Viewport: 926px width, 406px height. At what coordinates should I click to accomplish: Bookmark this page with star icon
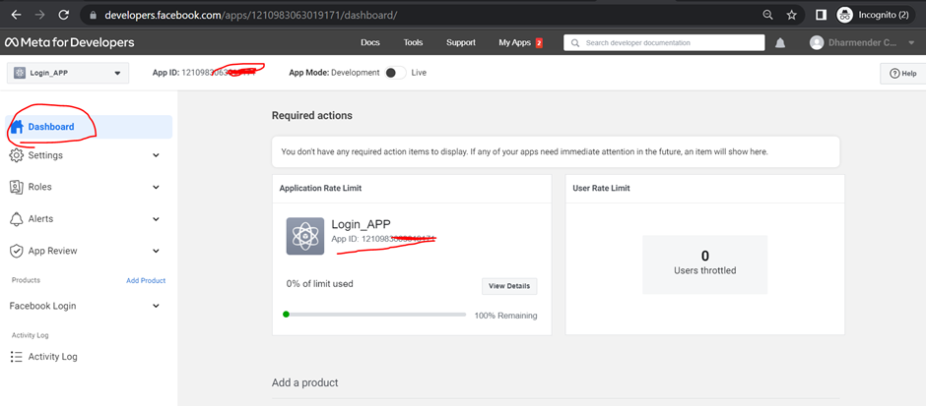(791, 15)
